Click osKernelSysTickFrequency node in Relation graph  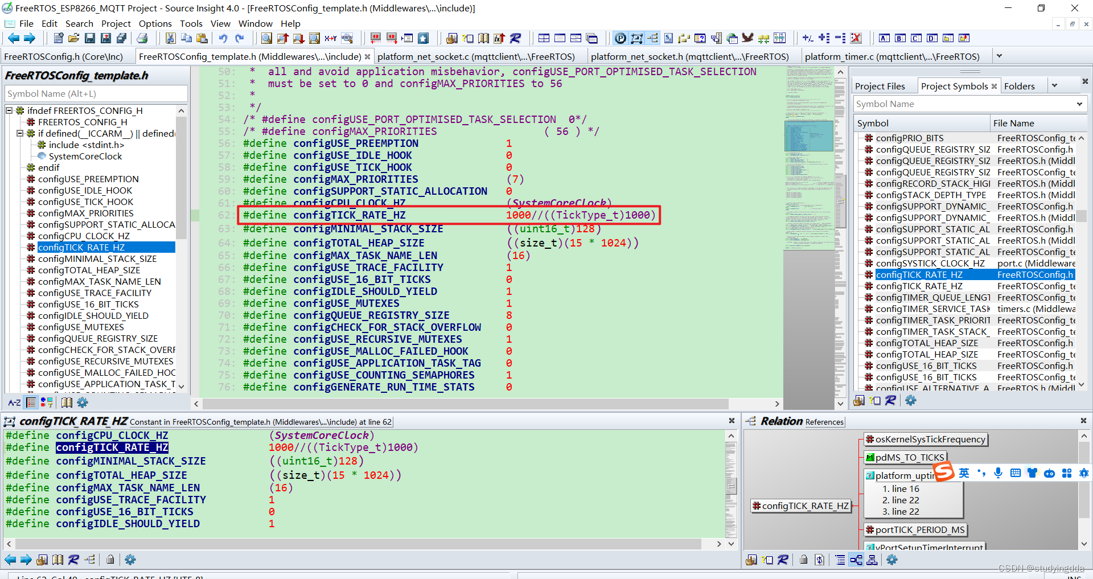tap(926, 439)
